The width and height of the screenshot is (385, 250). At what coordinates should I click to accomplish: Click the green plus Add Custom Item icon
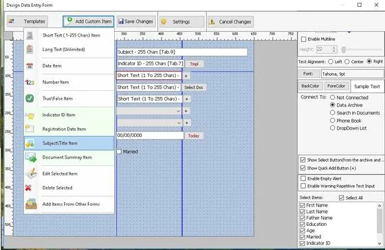[x=69, y=20]
